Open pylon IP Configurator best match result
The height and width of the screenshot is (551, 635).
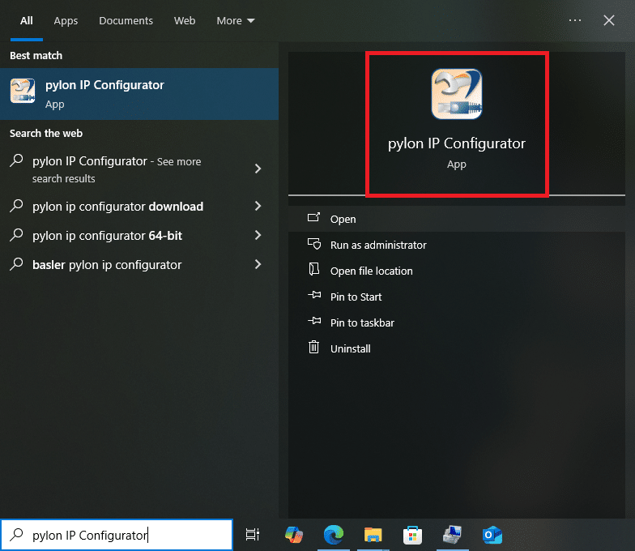click(x=139, y=94)
